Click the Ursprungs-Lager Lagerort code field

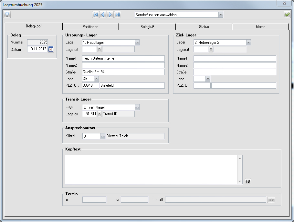pos(89,49)
